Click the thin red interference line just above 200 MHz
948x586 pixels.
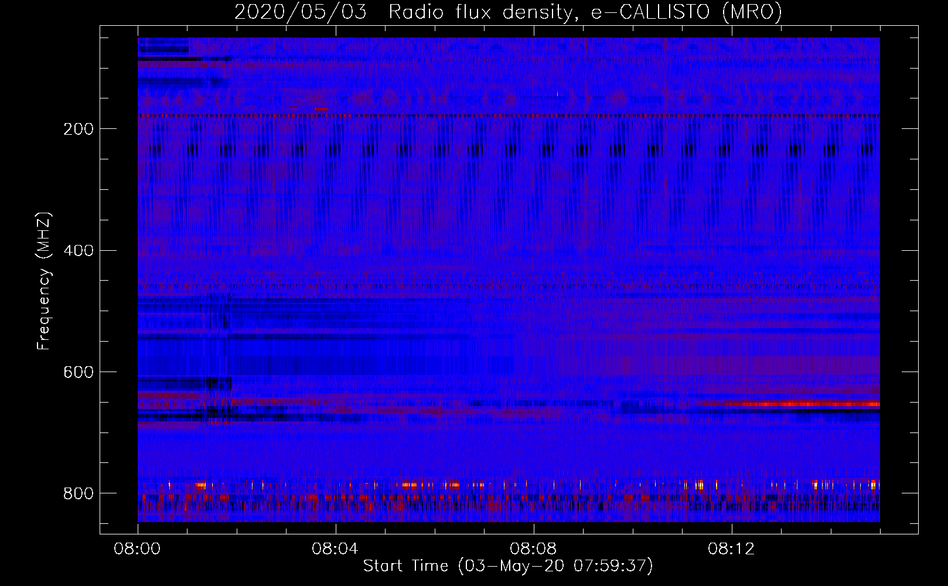pos(509,116)
